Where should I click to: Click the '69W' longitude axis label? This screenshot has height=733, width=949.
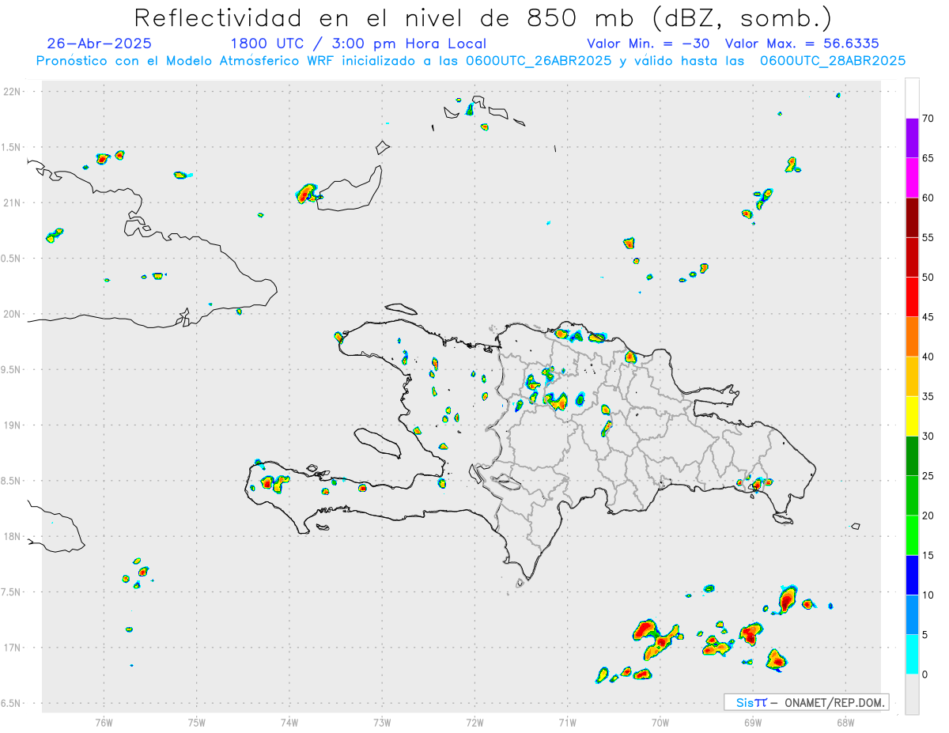752,722
